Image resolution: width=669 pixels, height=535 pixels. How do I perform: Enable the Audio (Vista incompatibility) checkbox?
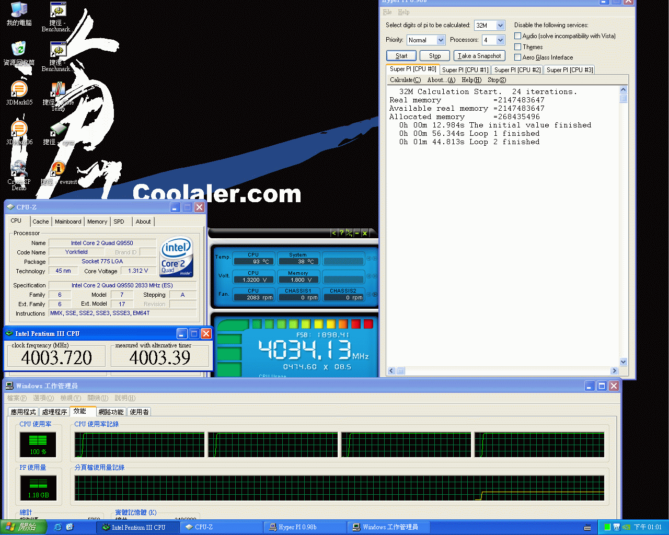[518, 36]
